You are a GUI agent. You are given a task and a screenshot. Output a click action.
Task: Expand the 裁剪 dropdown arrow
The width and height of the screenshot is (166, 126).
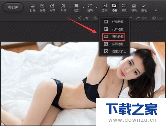point(83,7)
